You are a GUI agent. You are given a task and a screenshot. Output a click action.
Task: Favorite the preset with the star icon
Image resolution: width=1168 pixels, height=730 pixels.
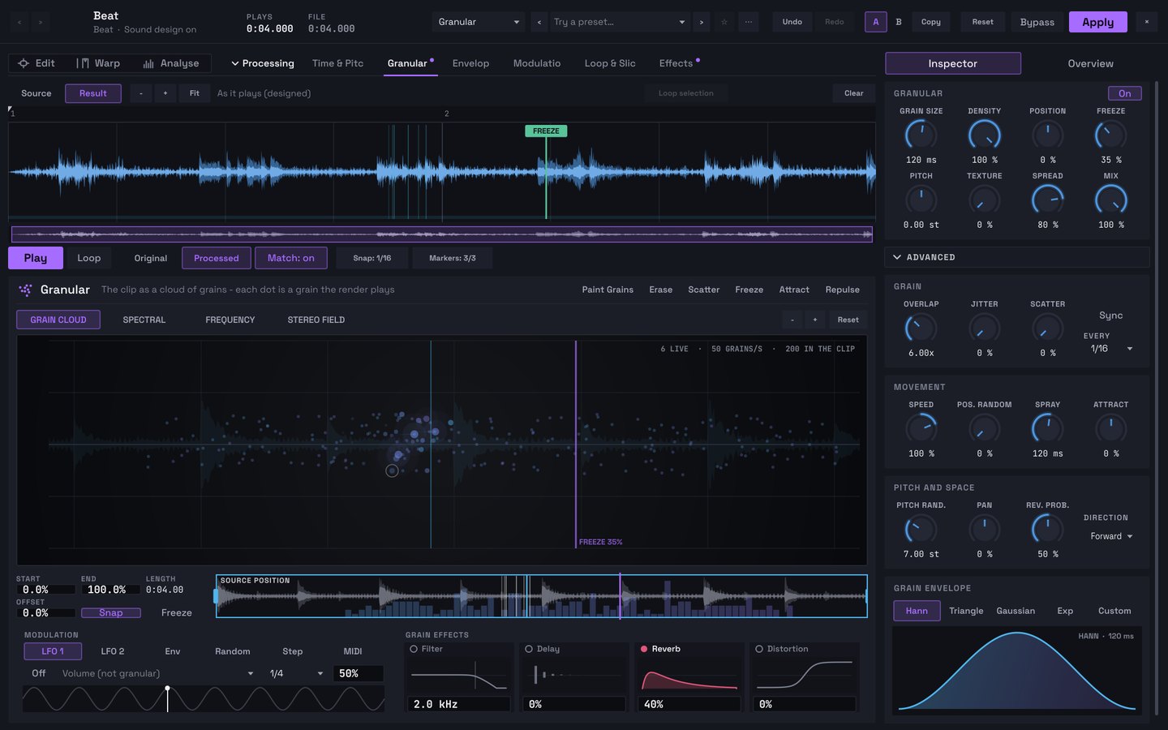tap(724, 22)
